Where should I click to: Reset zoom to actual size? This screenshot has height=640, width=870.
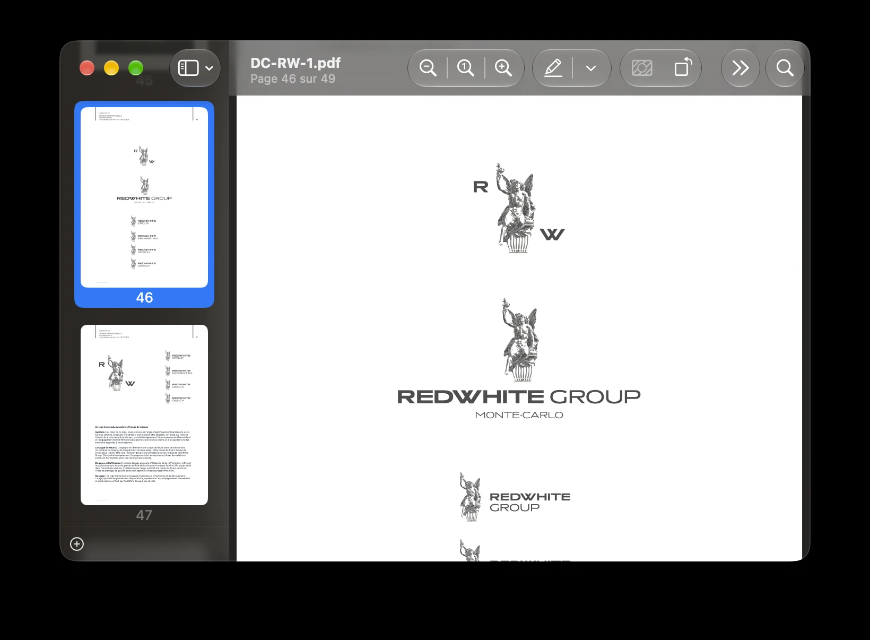click(466, 68)
